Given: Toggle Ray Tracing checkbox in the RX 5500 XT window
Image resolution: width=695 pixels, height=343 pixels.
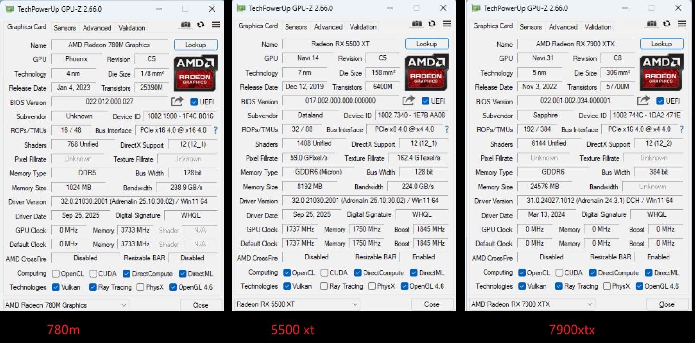Looking at the screenshot, I should 324,286.
